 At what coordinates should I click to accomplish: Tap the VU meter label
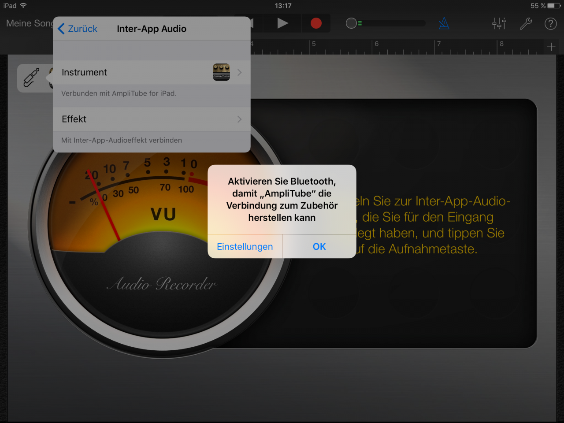pyautogui.click(x=163, y=215)
